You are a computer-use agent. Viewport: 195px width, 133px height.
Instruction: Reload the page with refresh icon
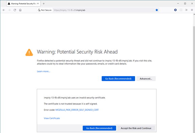click(x=15, y=10)
